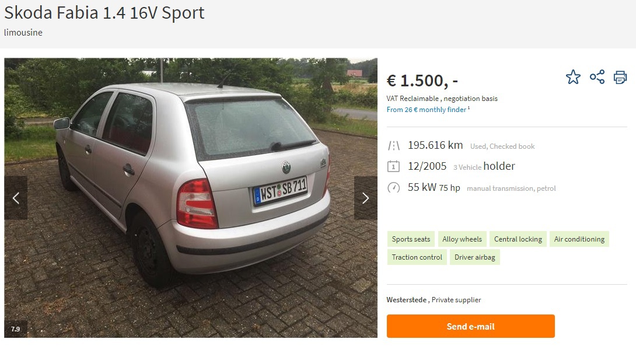The width and height of the screenshot is (636, 346).
Task: Select the Central locking feature tag
Action: (518, 239)
